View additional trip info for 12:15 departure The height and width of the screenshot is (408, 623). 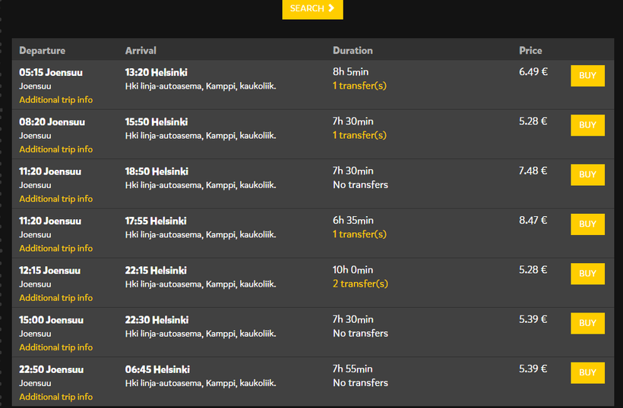tap(56, 298)
